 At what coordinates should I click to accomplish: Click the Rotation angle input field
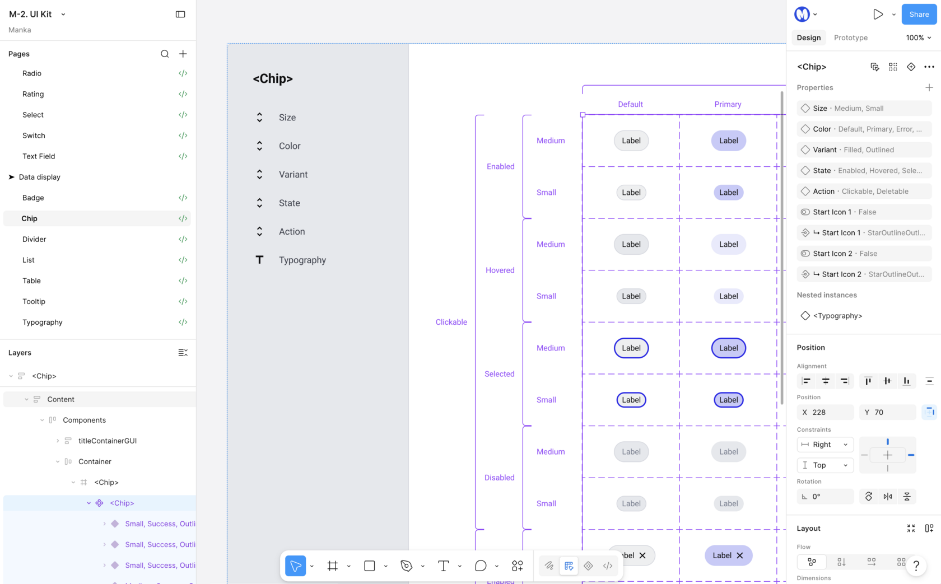826,497
